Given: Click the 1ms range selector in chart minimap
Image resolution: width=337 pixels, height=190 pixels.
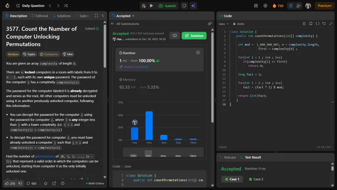Looking at the screenshot, I should click(133, 155).
